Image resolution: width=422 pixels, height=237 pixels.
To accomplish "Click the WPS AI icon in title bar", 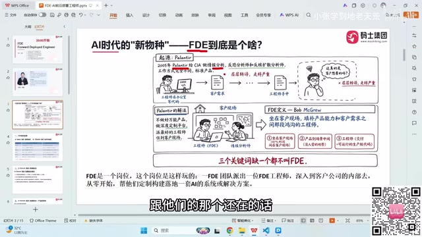I will pyautogui.click(x=346, y=5).
